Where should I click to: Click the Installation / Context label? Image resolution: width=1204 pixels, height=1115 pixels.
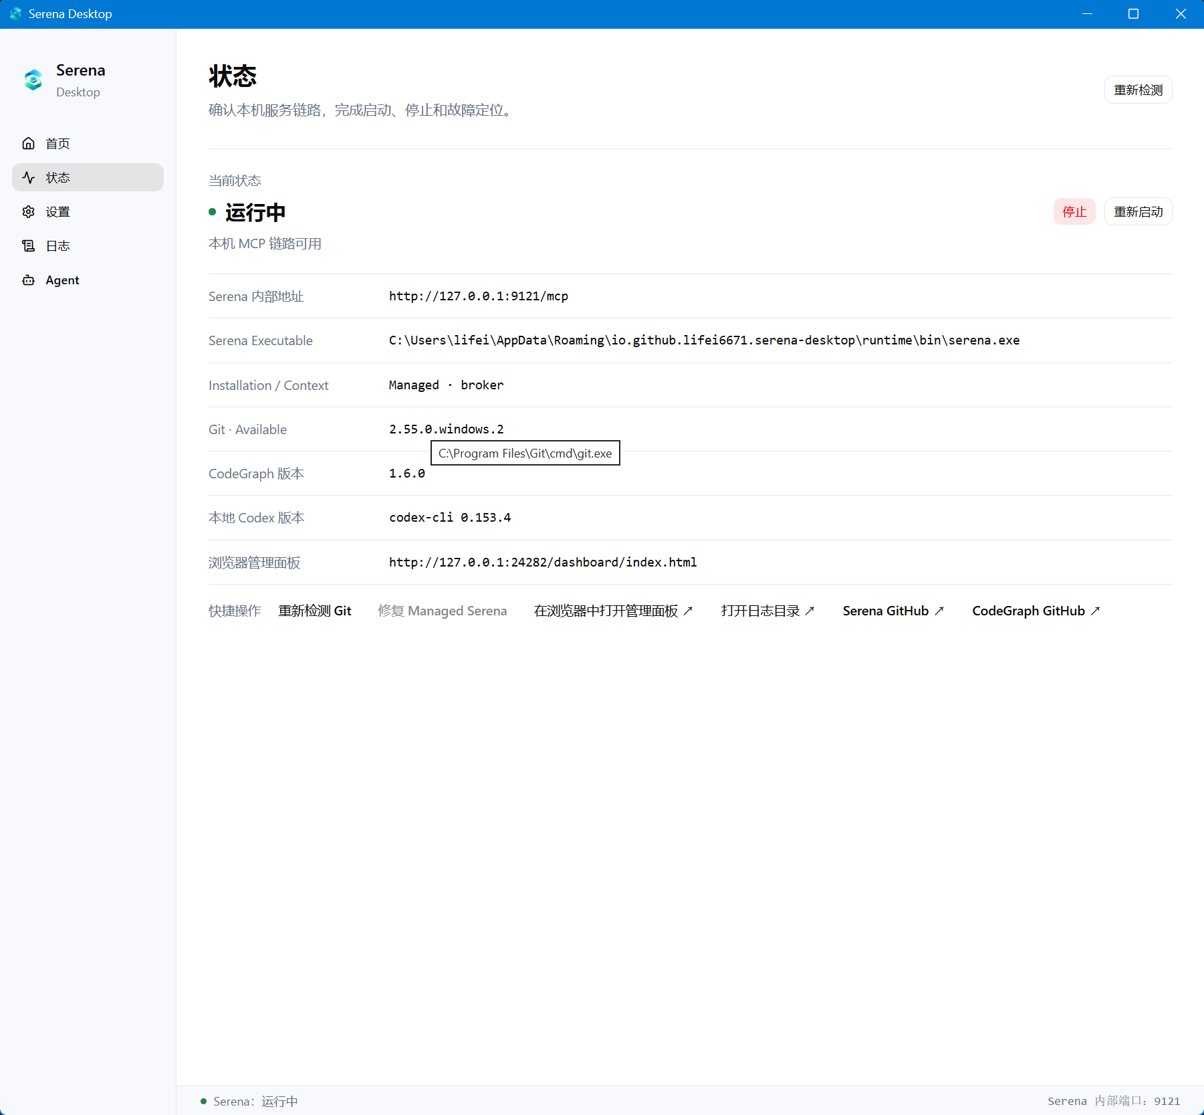(269, 385)
